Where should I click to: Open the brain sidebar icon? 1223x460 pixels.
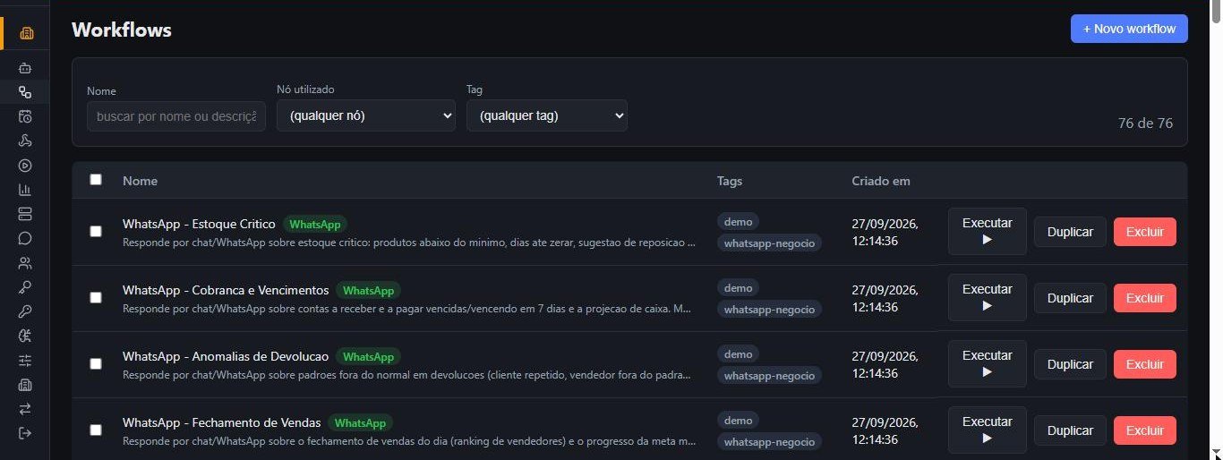[x=25, y=336]
